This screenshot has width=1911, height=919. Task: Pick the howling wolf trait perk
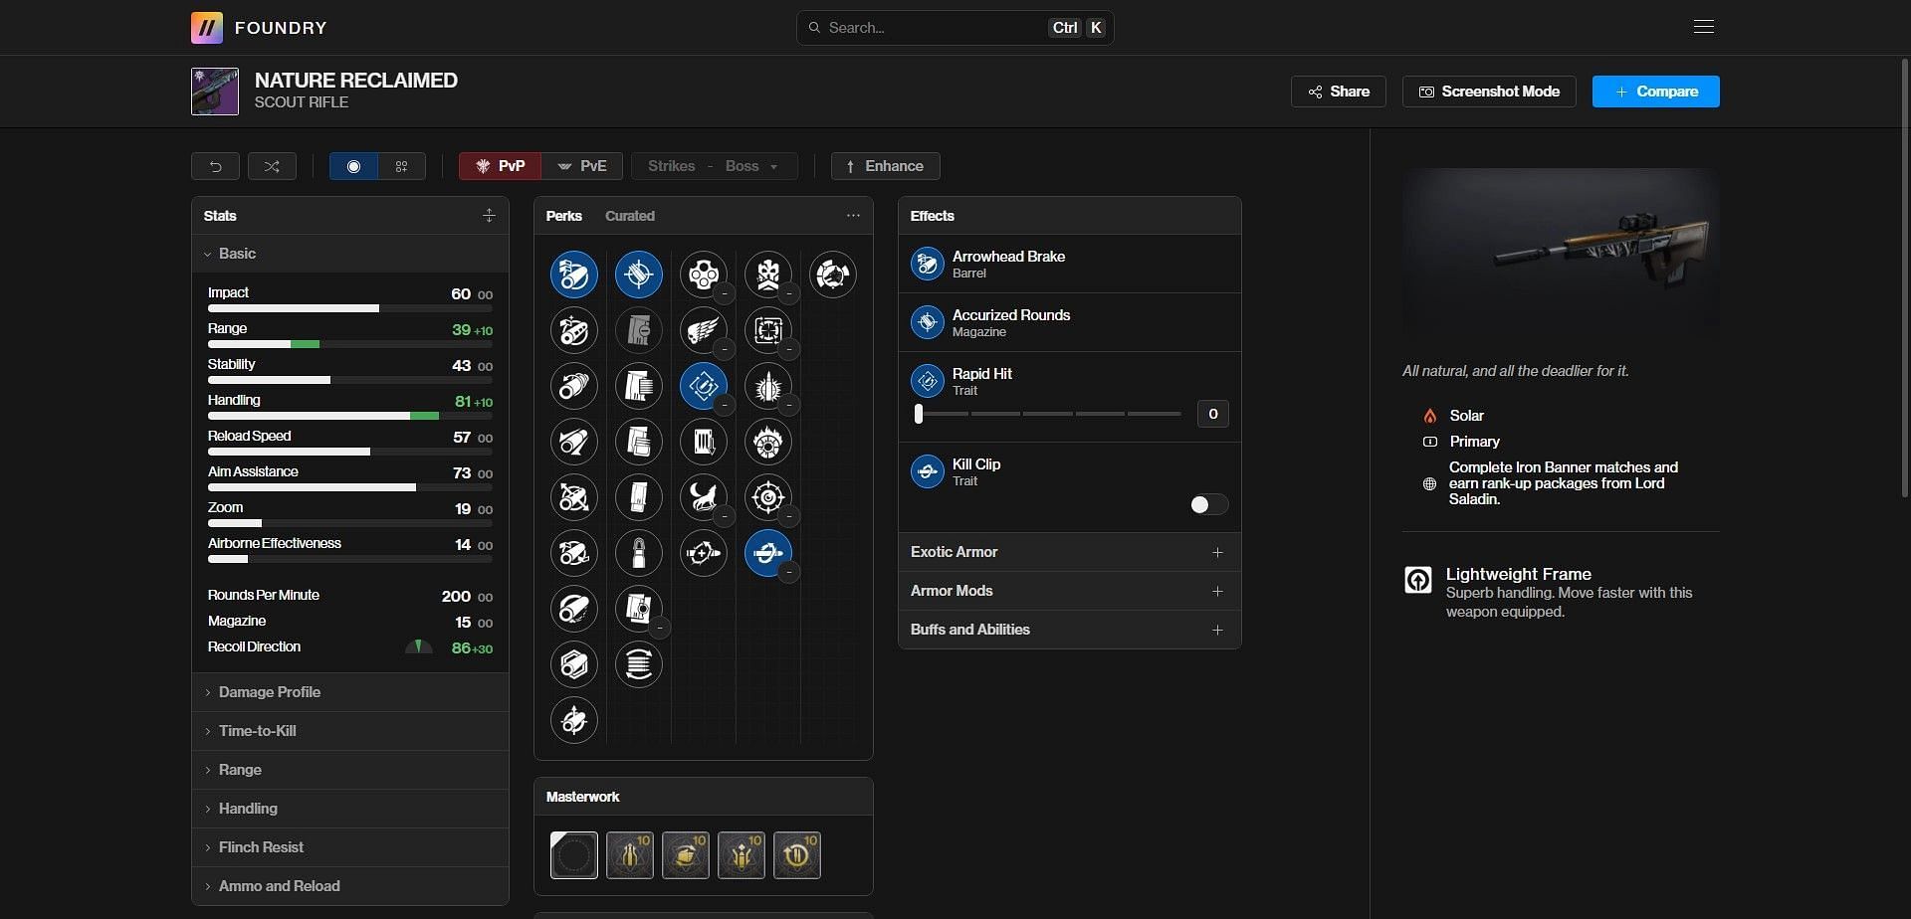[x=704, y=497]
